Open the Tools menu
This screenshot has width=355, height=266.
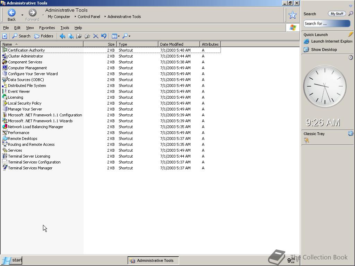pyautogui.click(x=65, y=28)
